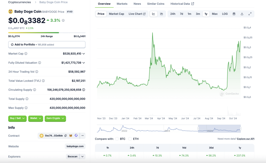Select Max chart timeframe

[215, 14]
